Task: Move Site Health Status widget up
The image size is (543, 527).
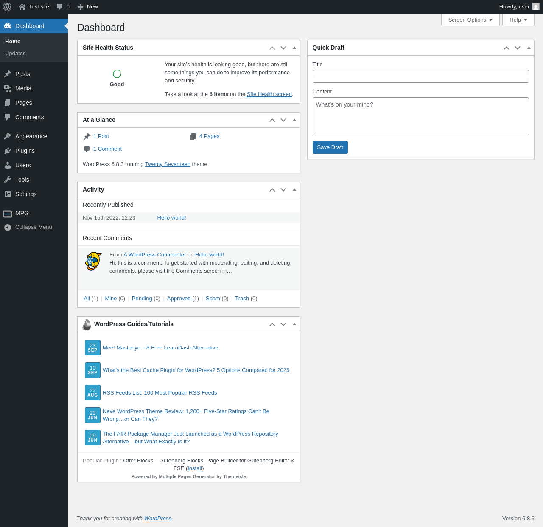Action: (x=272, y=48)
